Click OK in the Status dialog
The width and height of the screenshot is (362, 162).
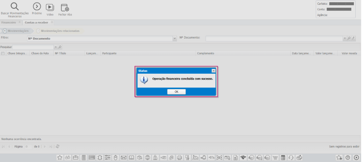(176, 92)
